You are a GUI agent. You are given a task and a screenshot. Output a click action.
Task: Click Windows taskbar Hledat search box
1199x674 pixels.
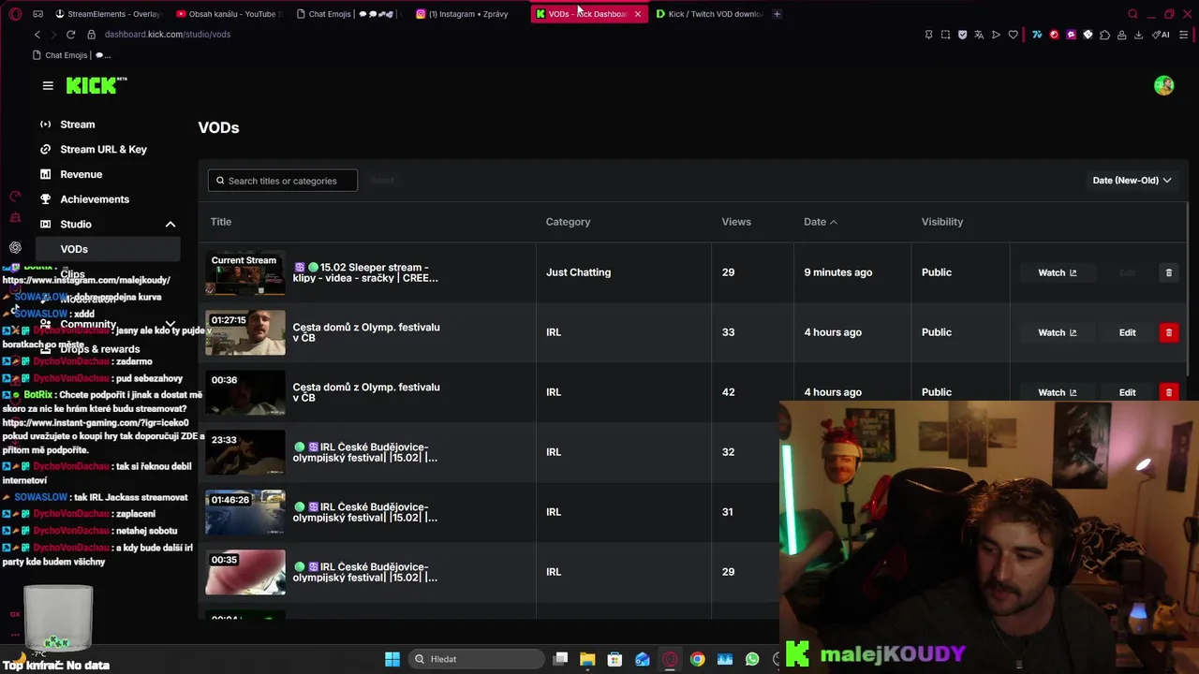point(475,659)
